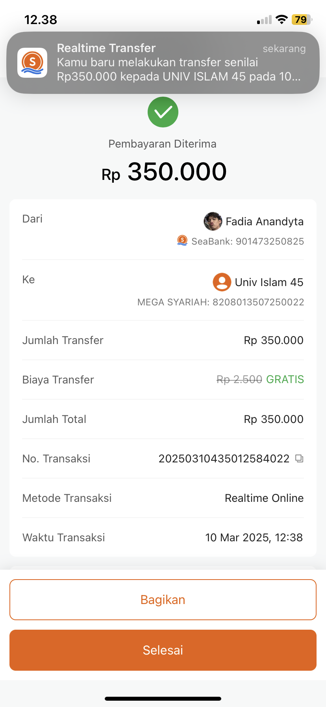Open the Realtime Transfer notification banner

click(163, 63)
